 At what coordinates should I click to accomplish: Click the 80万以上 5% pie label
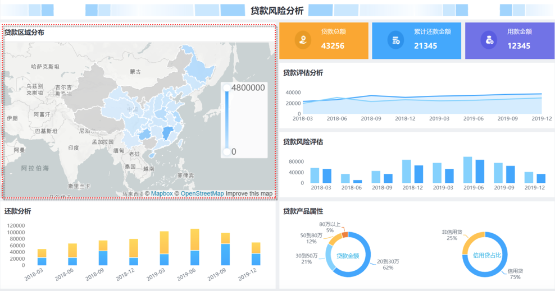pos(330,228)
